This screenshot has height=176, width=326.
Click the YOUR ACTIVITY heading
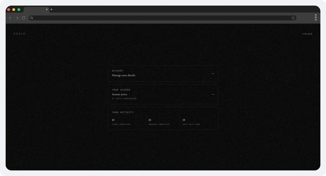click(123, 112)
